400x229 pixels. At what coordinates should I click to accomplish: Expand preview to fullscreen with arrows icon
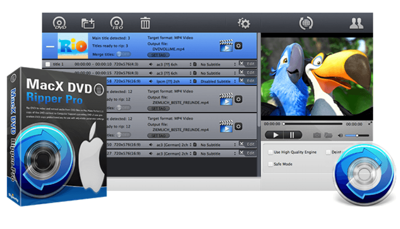tap(370, 123)
